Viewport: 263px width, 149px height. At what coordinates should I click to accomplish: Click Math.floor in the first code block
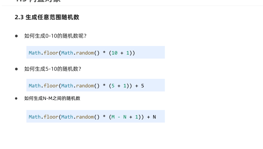click(x=43, y=53)
